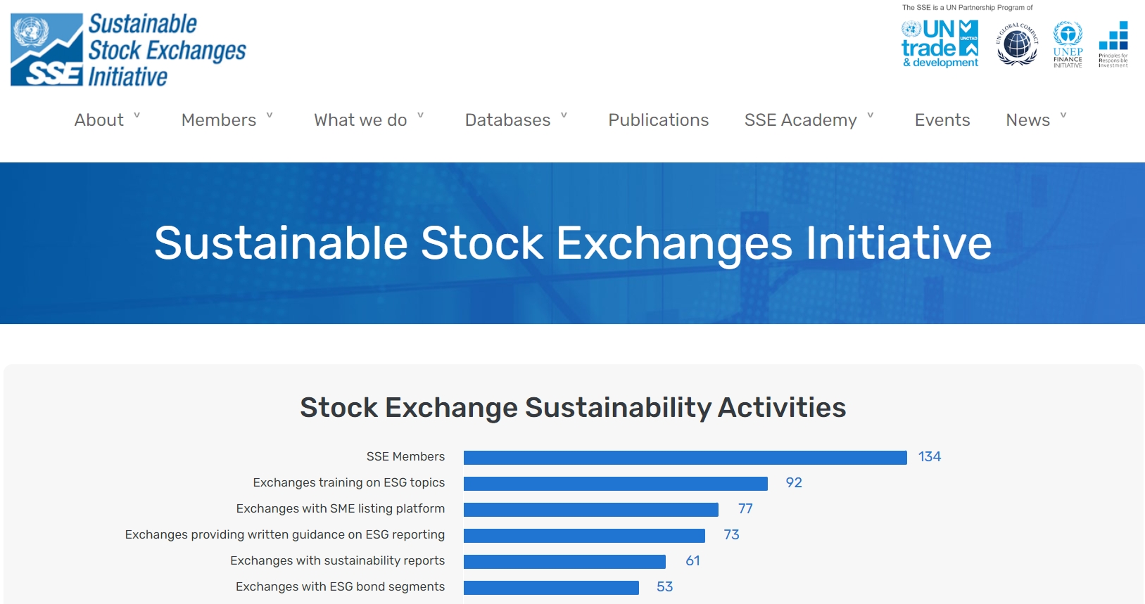This screenshot has height=604, width=1145.
Task: Select the 'SSE Members' chart label
Action: coord(405,456)
